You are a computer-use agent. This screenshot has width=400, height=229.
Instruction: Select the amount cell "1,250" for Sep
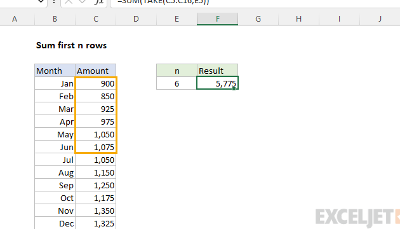[96, 185]
